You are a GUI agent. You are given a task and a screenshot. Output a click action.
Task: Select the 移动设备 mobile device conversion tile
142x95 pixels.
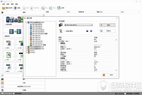13,20
